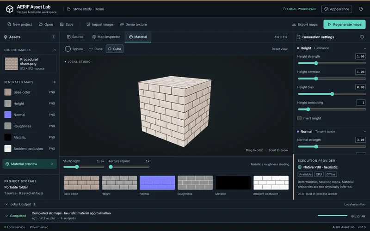
Task: Load the Demo texture
Action: [x=133, y=24]
